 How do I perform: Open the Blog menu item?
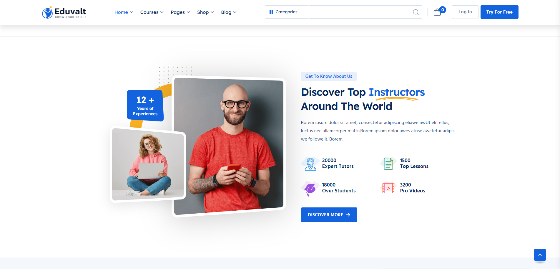226,12
